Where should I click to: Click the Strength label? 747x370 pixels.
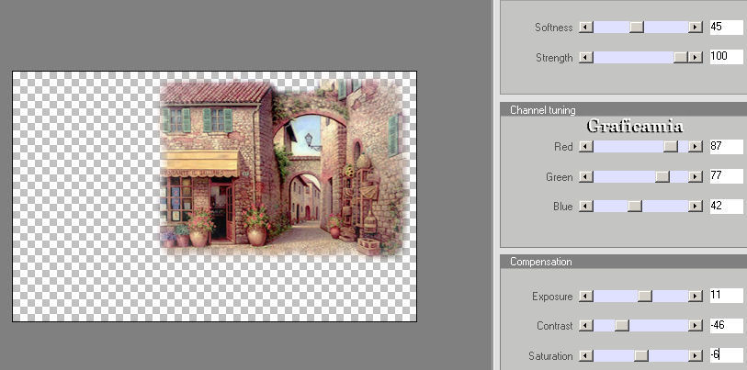point(554,58)
